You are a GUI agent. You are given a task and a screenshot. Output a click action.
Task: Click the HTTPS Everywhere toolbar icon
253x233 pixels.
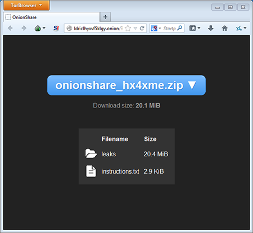[239, 29]
